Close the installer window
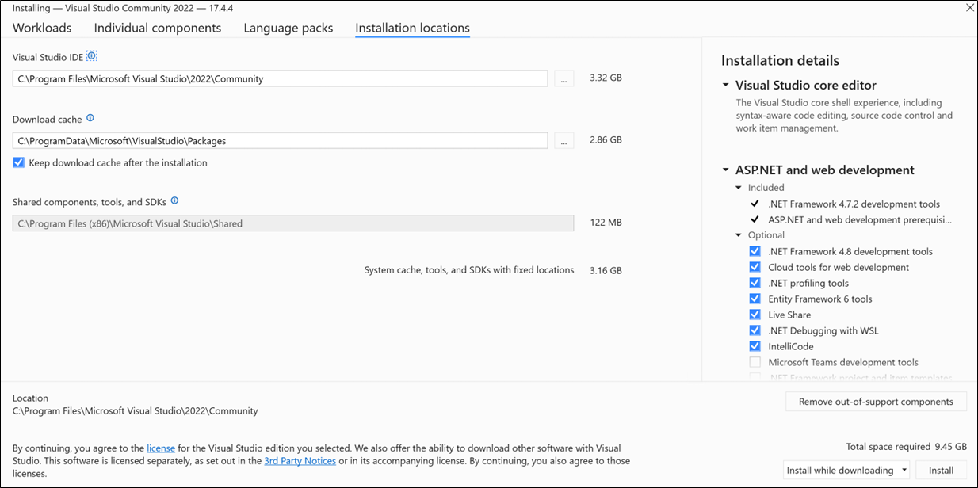The width and height of the screenshot is (978, 488). pos(969,7)
